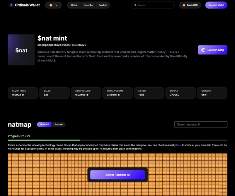Click the $nat collection thumbnail
This screenshot has height=196, width=235.
(x=21, y=50)
